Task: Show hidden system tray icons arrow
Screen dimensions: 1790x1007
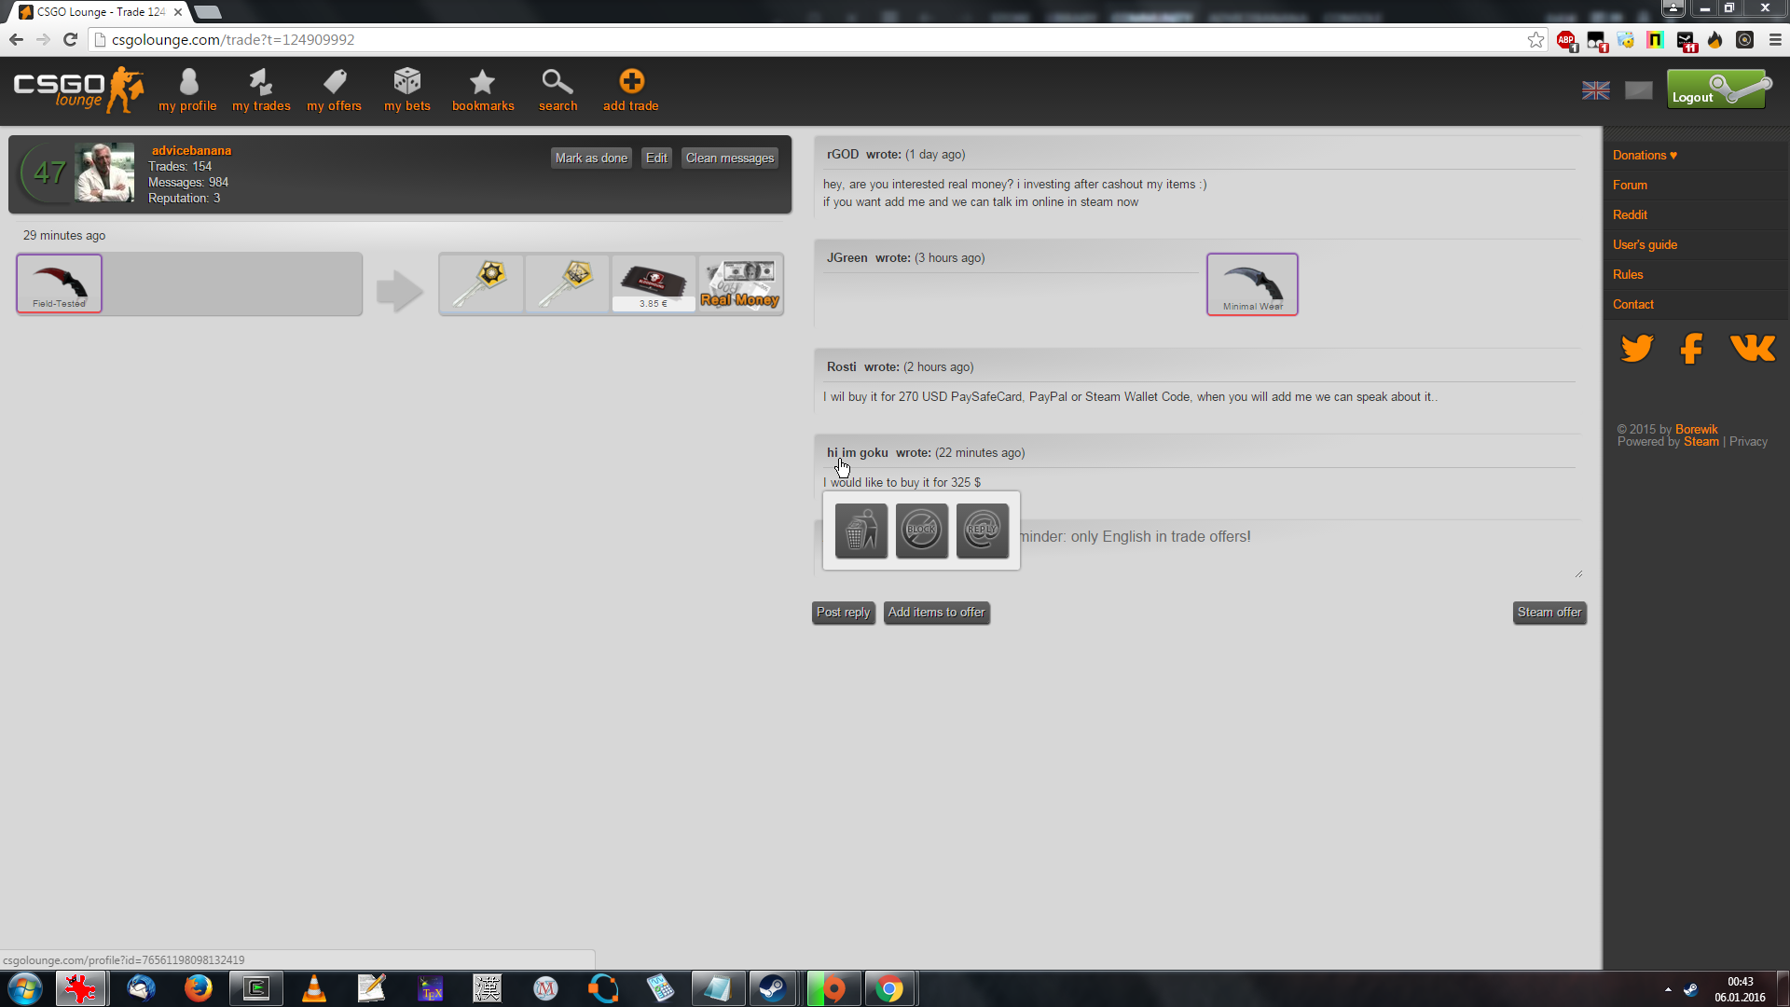Action: tap(1668, 989)
